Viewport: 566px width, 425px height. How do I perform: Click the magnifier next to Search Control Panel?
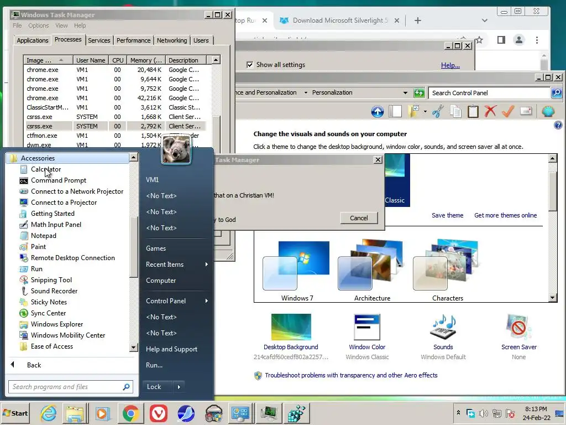557,93
